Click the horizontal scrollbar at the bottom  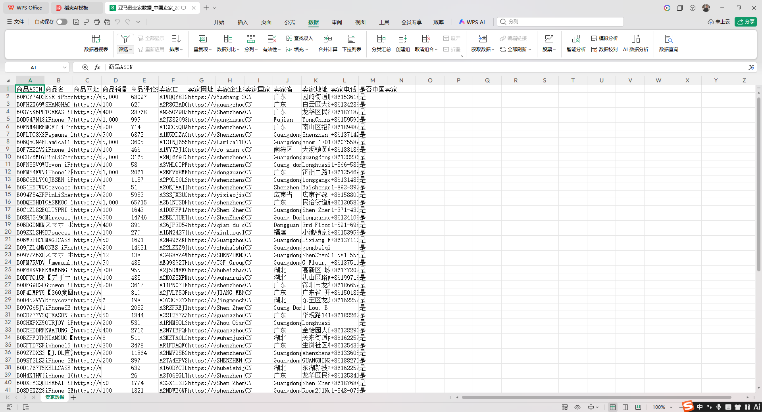(x=596, y=397)
